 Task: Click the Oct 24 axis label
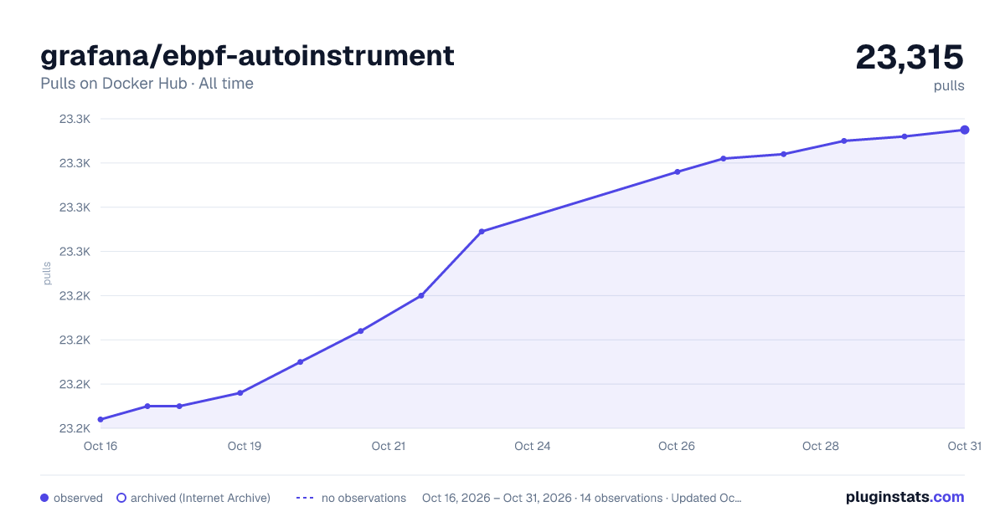(x=533, y=446)
